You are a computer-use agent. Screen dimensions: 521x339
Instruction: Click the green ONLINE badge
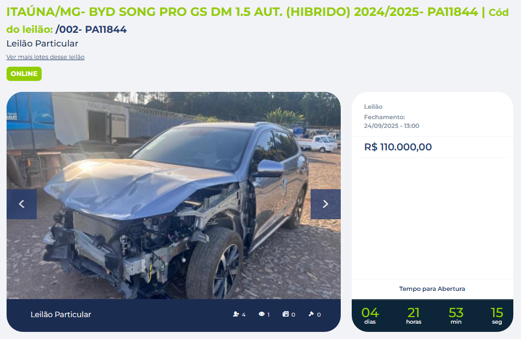click(x=24, y=74)
